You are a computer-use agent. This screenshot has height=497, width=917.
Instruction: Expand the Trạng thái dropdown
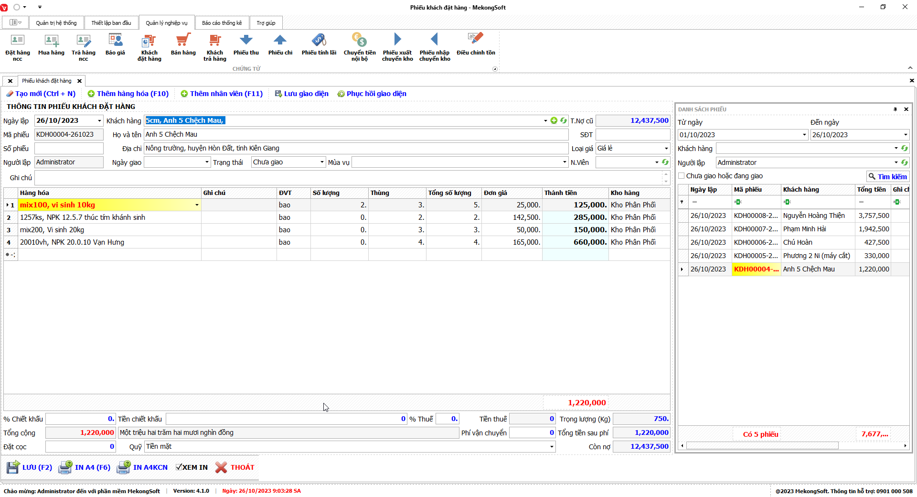[x=322, y=162]
